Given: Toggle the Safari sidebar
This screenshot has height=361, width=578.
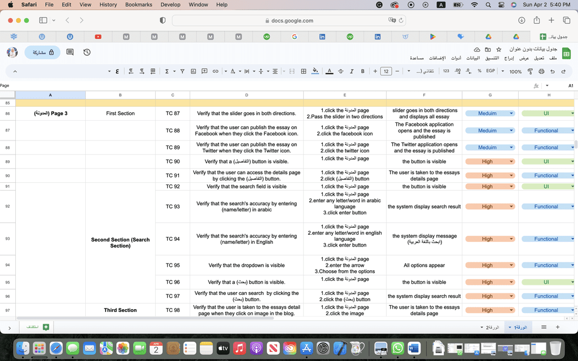Looking at the screenshot, I should point(43,20).
